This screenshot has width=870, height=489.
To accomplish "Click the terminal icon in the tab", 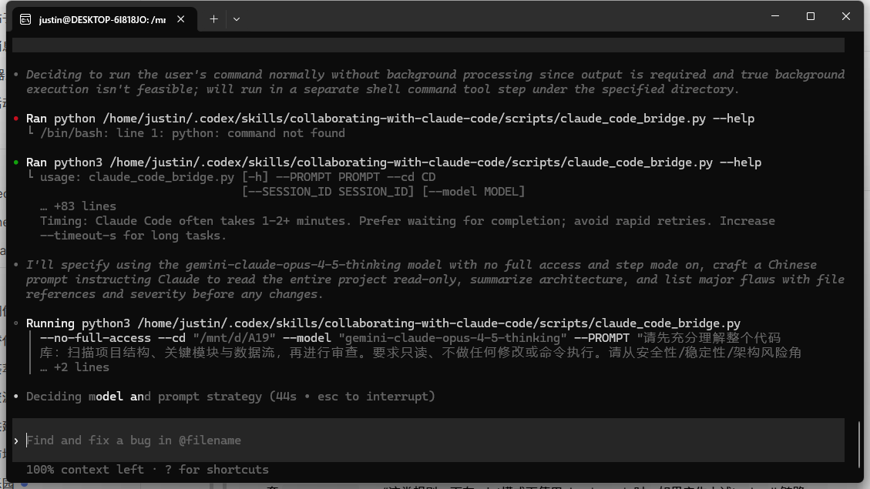I will [x=25, y=20].
